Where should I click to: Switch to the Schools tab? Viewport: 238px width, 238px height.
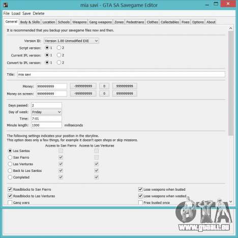click(x=64, y=22)
